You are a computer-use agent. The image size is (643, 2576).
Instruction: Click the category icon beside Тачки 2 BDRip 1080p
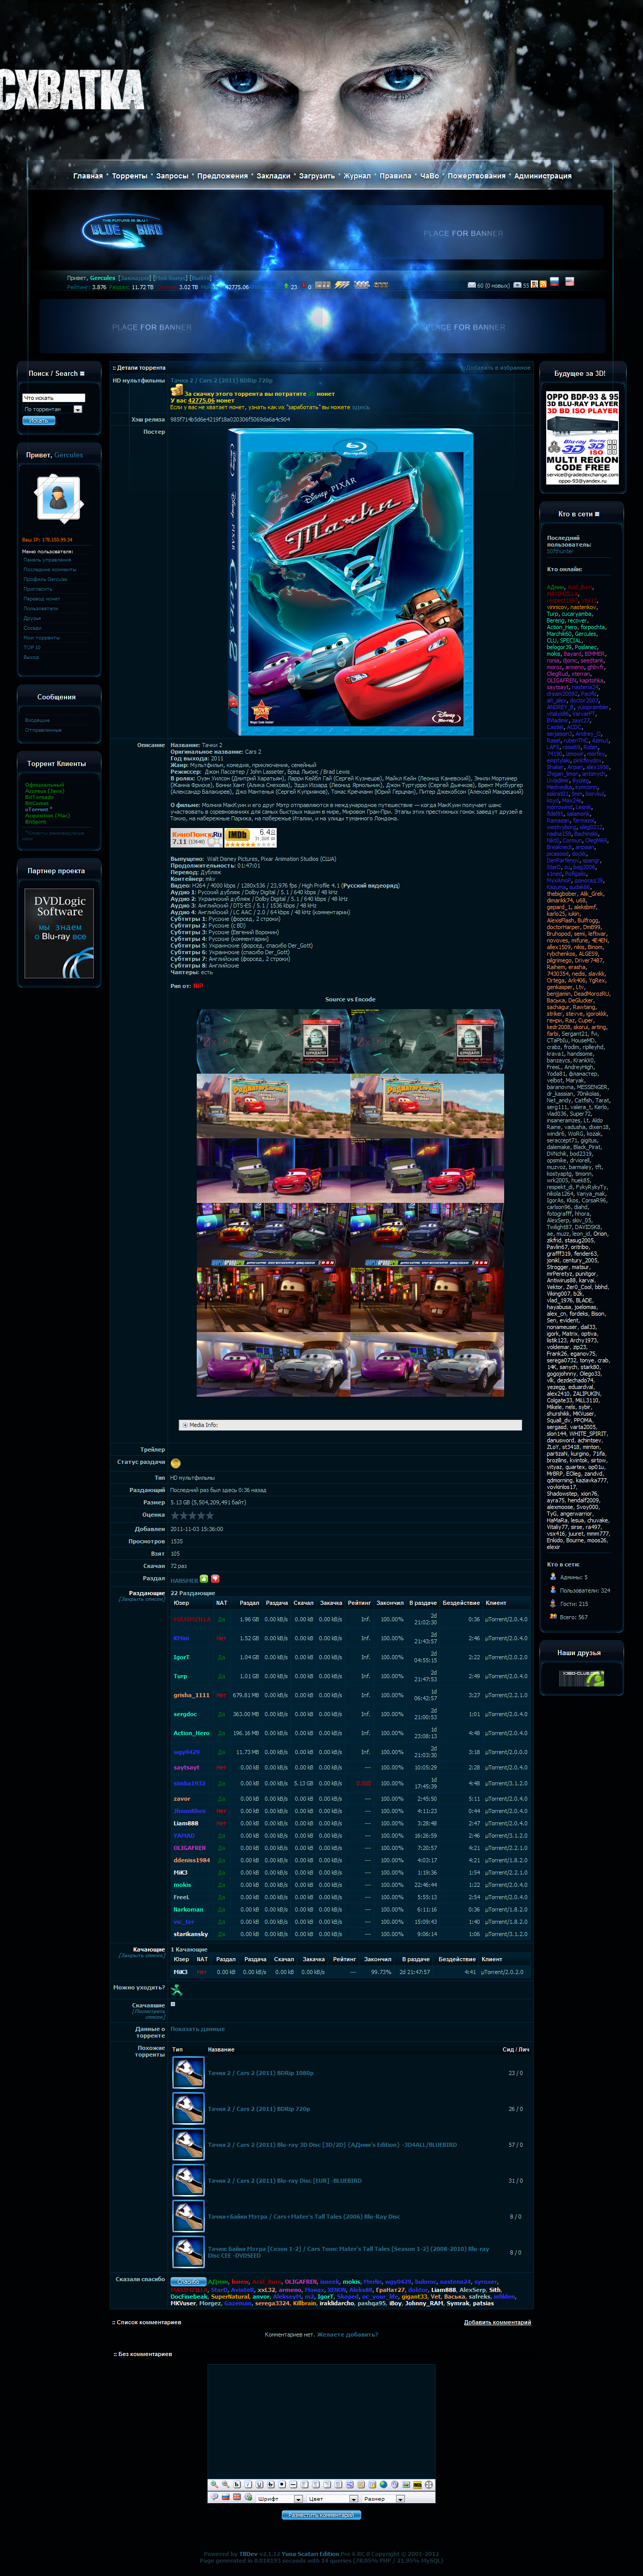pos(188,2072)
